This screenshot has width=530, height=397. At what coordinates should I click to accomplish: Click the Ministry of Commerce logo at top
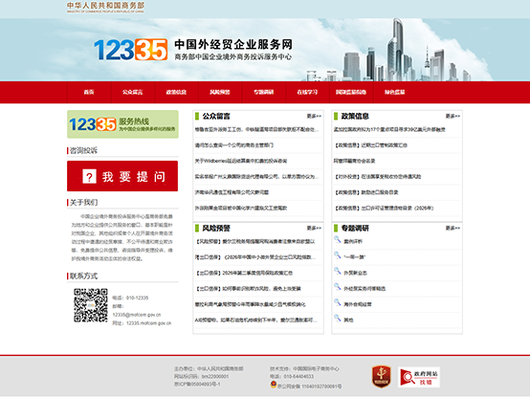click(105, 7)
